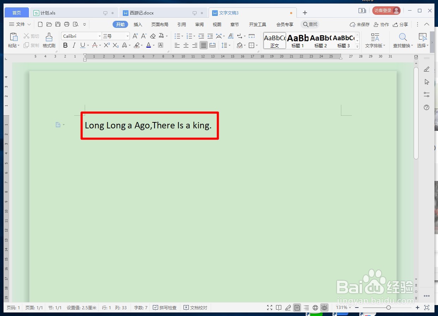This screenshot has width=438, height=316.
Task: Select the Format Painter (格式刷) brush
Action: 49,37
